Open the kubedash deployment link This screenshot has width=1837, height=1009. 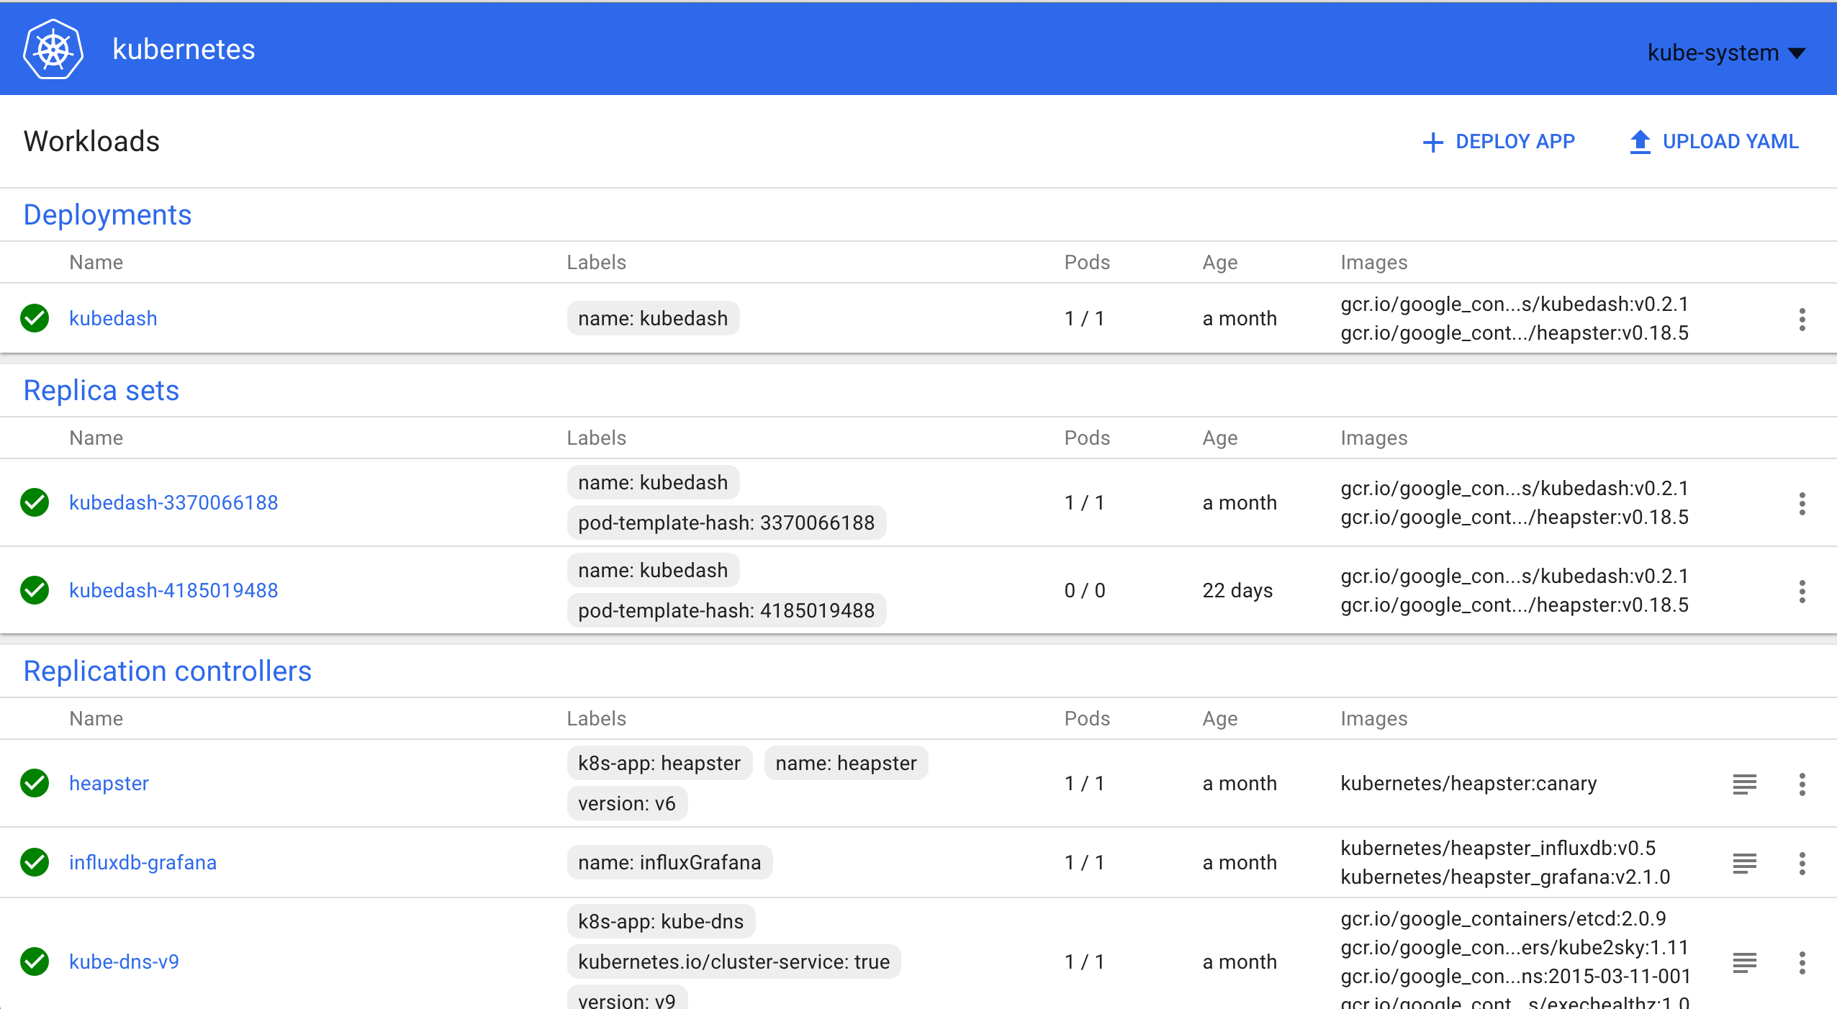(x=113, y=318)
